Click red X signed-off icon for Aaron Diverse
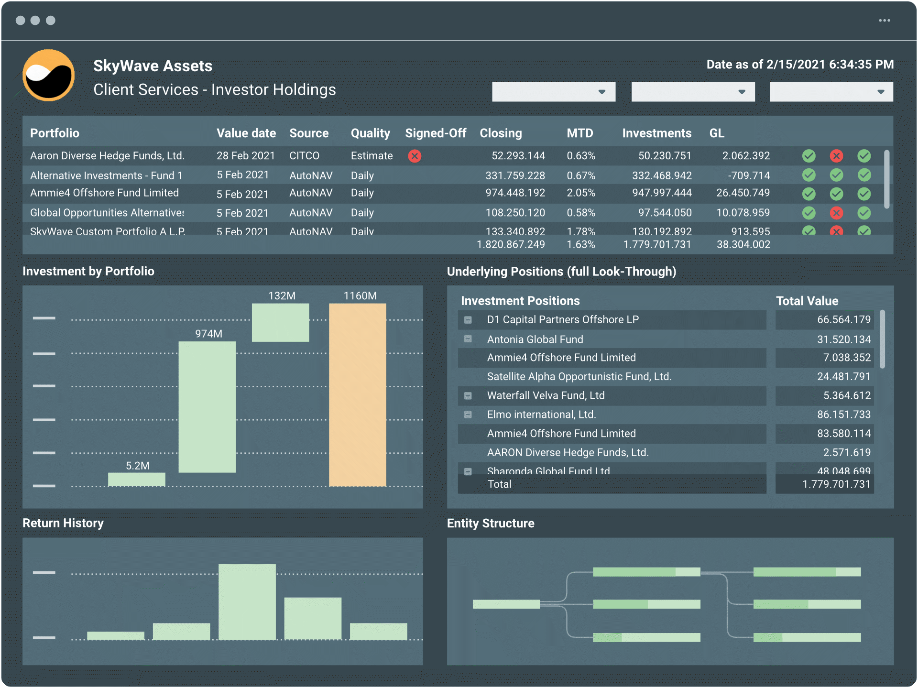This screenshot has width=918, height=688. tap(415, 156)
